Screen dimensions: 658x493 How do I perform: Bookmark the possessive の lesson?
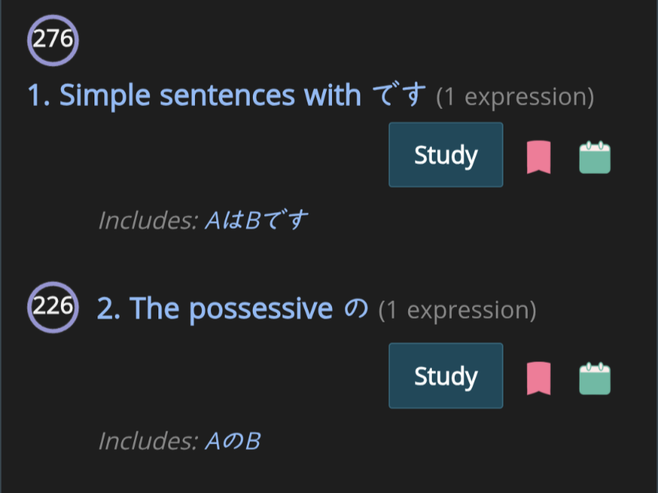[x=538, y=378]
